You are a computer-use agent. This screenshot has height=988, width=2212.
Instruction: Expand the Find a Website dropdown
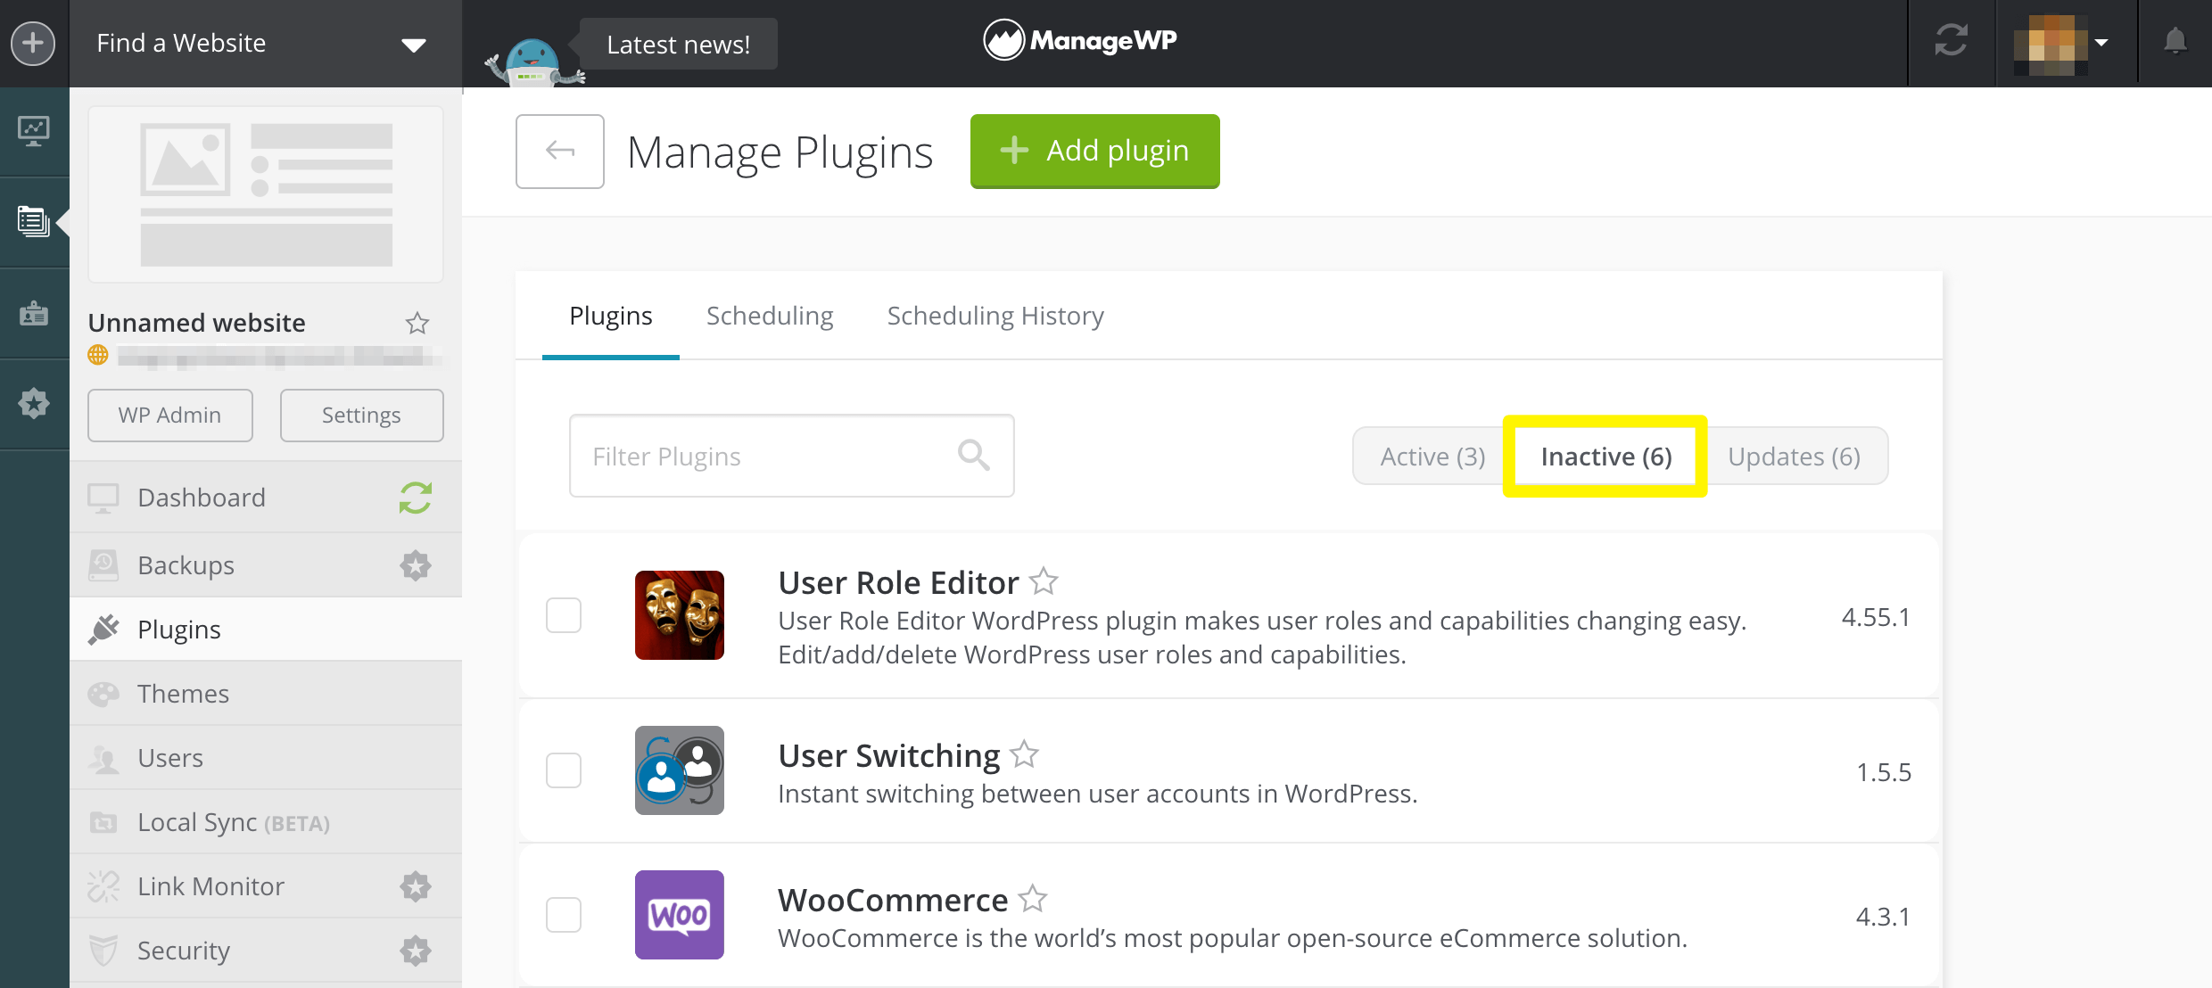tap(413, 45)
